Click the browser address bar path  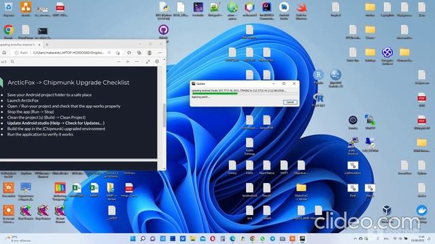click(x=68, y=53)
